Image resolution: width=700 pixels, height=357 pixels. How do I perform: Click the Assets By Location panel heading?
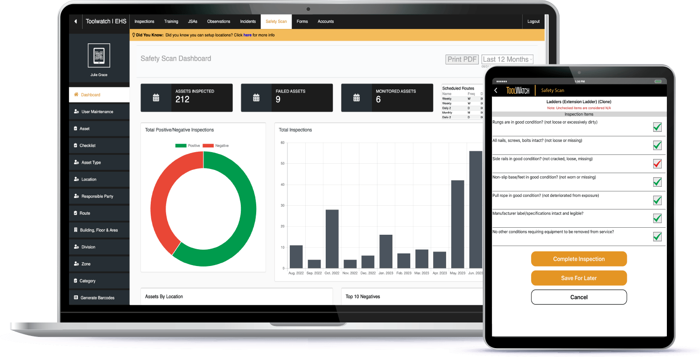pyautogui.click(x=164, y=297)
